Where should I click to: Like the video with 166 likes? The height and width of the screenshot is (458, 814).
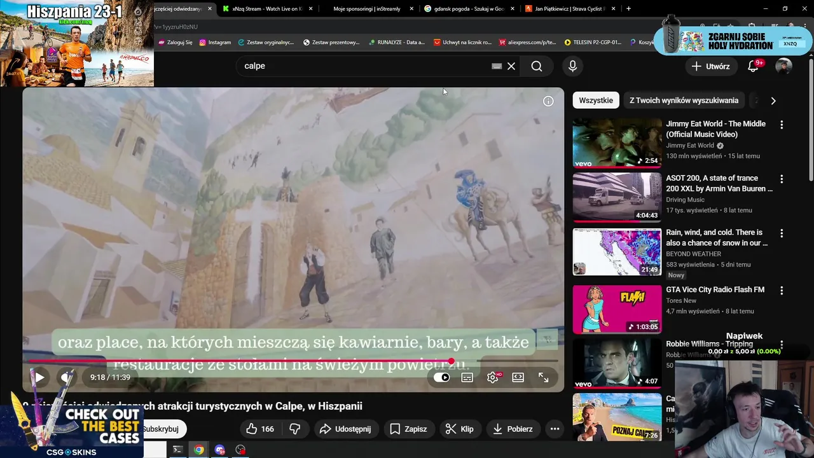point(259,429)
